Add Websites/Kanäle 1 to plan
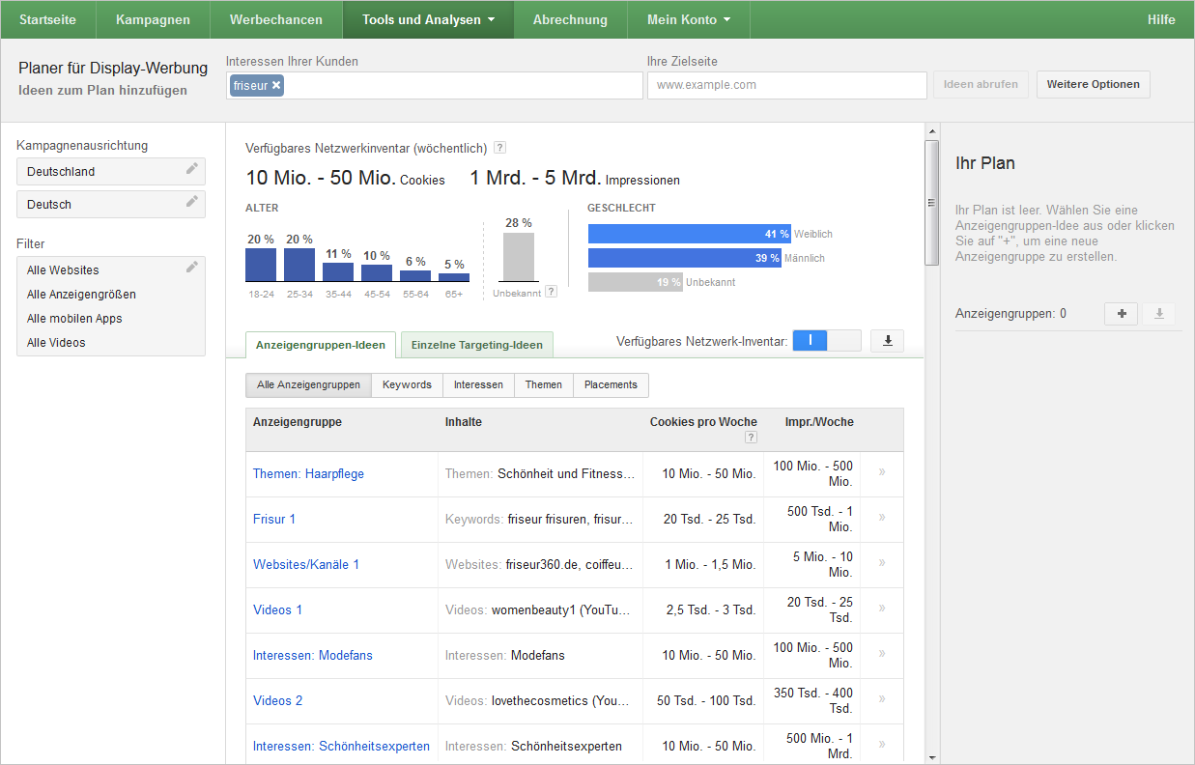The width and height of the screenshot is (1195, 765). coord(882,563)
